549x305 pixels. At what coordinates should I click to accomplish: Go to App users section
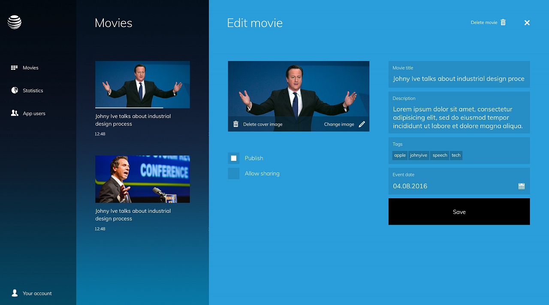pos(34,113)
